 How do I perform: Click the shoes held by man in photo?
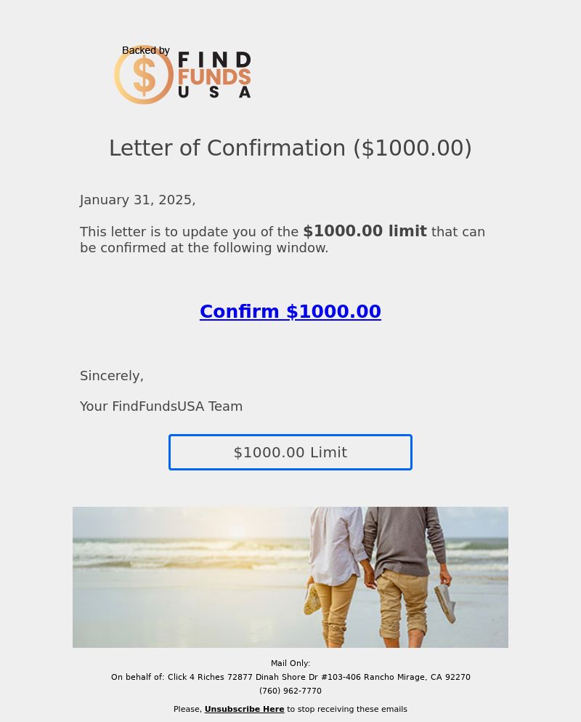(445, 603)
